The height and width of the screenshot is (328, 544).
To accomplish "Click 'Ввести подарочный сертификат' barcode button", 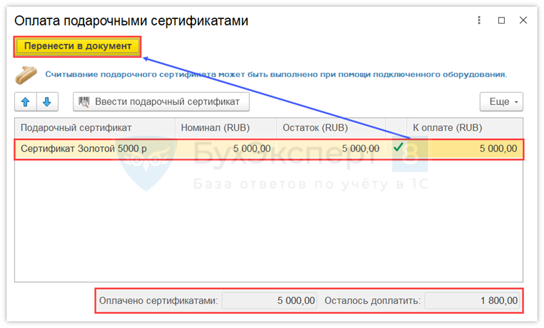I will coord(161,102).
